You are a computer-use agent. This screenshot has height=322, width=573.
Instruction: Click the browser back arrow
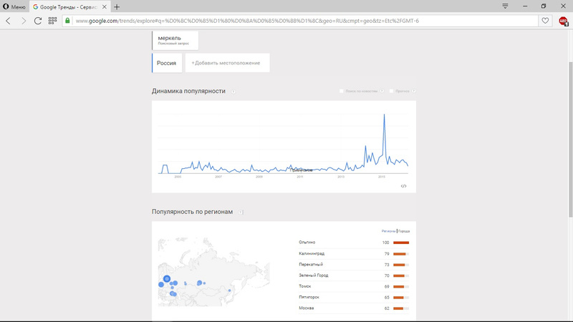(8, 21)
